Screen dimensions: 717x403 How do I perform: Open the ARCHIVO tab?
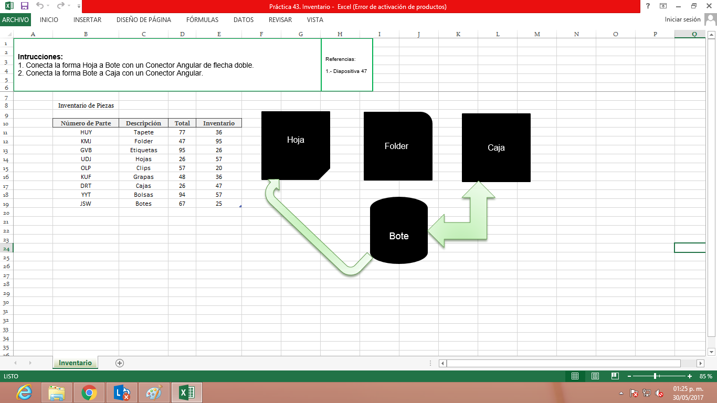pos(15,20)
